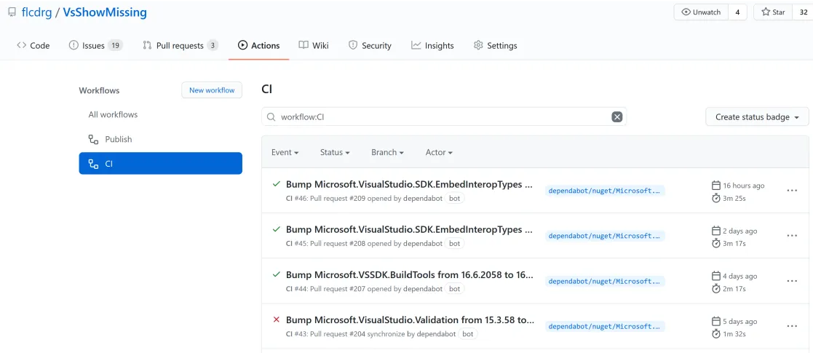The image size is (813, 353).
Task: Click the calendar icon beside 4 days ago
Action: point(716,276)
